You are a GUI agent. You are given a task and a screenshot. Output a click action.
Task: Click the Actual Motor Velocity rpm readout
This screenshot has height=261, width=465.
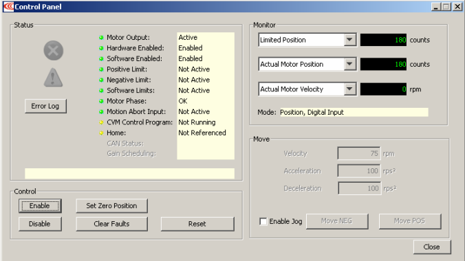pos(383,89)
